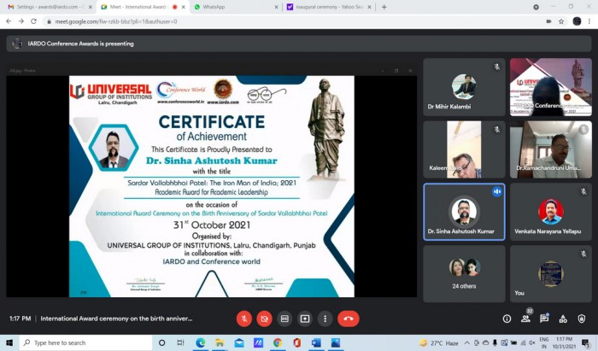The height and width of the screenshot is (351, 598).
Task: Select Dr. Sinha Ashutosh Kumar tile
Action: pos(464,212)
